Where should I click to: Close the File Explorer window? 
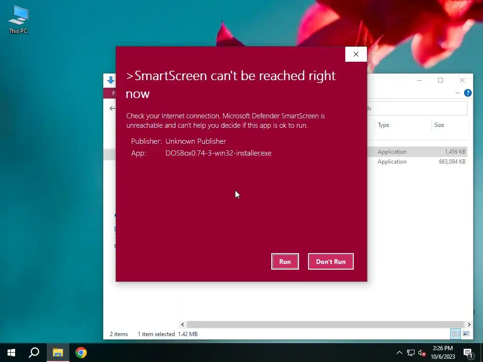[x=462, y=80]
